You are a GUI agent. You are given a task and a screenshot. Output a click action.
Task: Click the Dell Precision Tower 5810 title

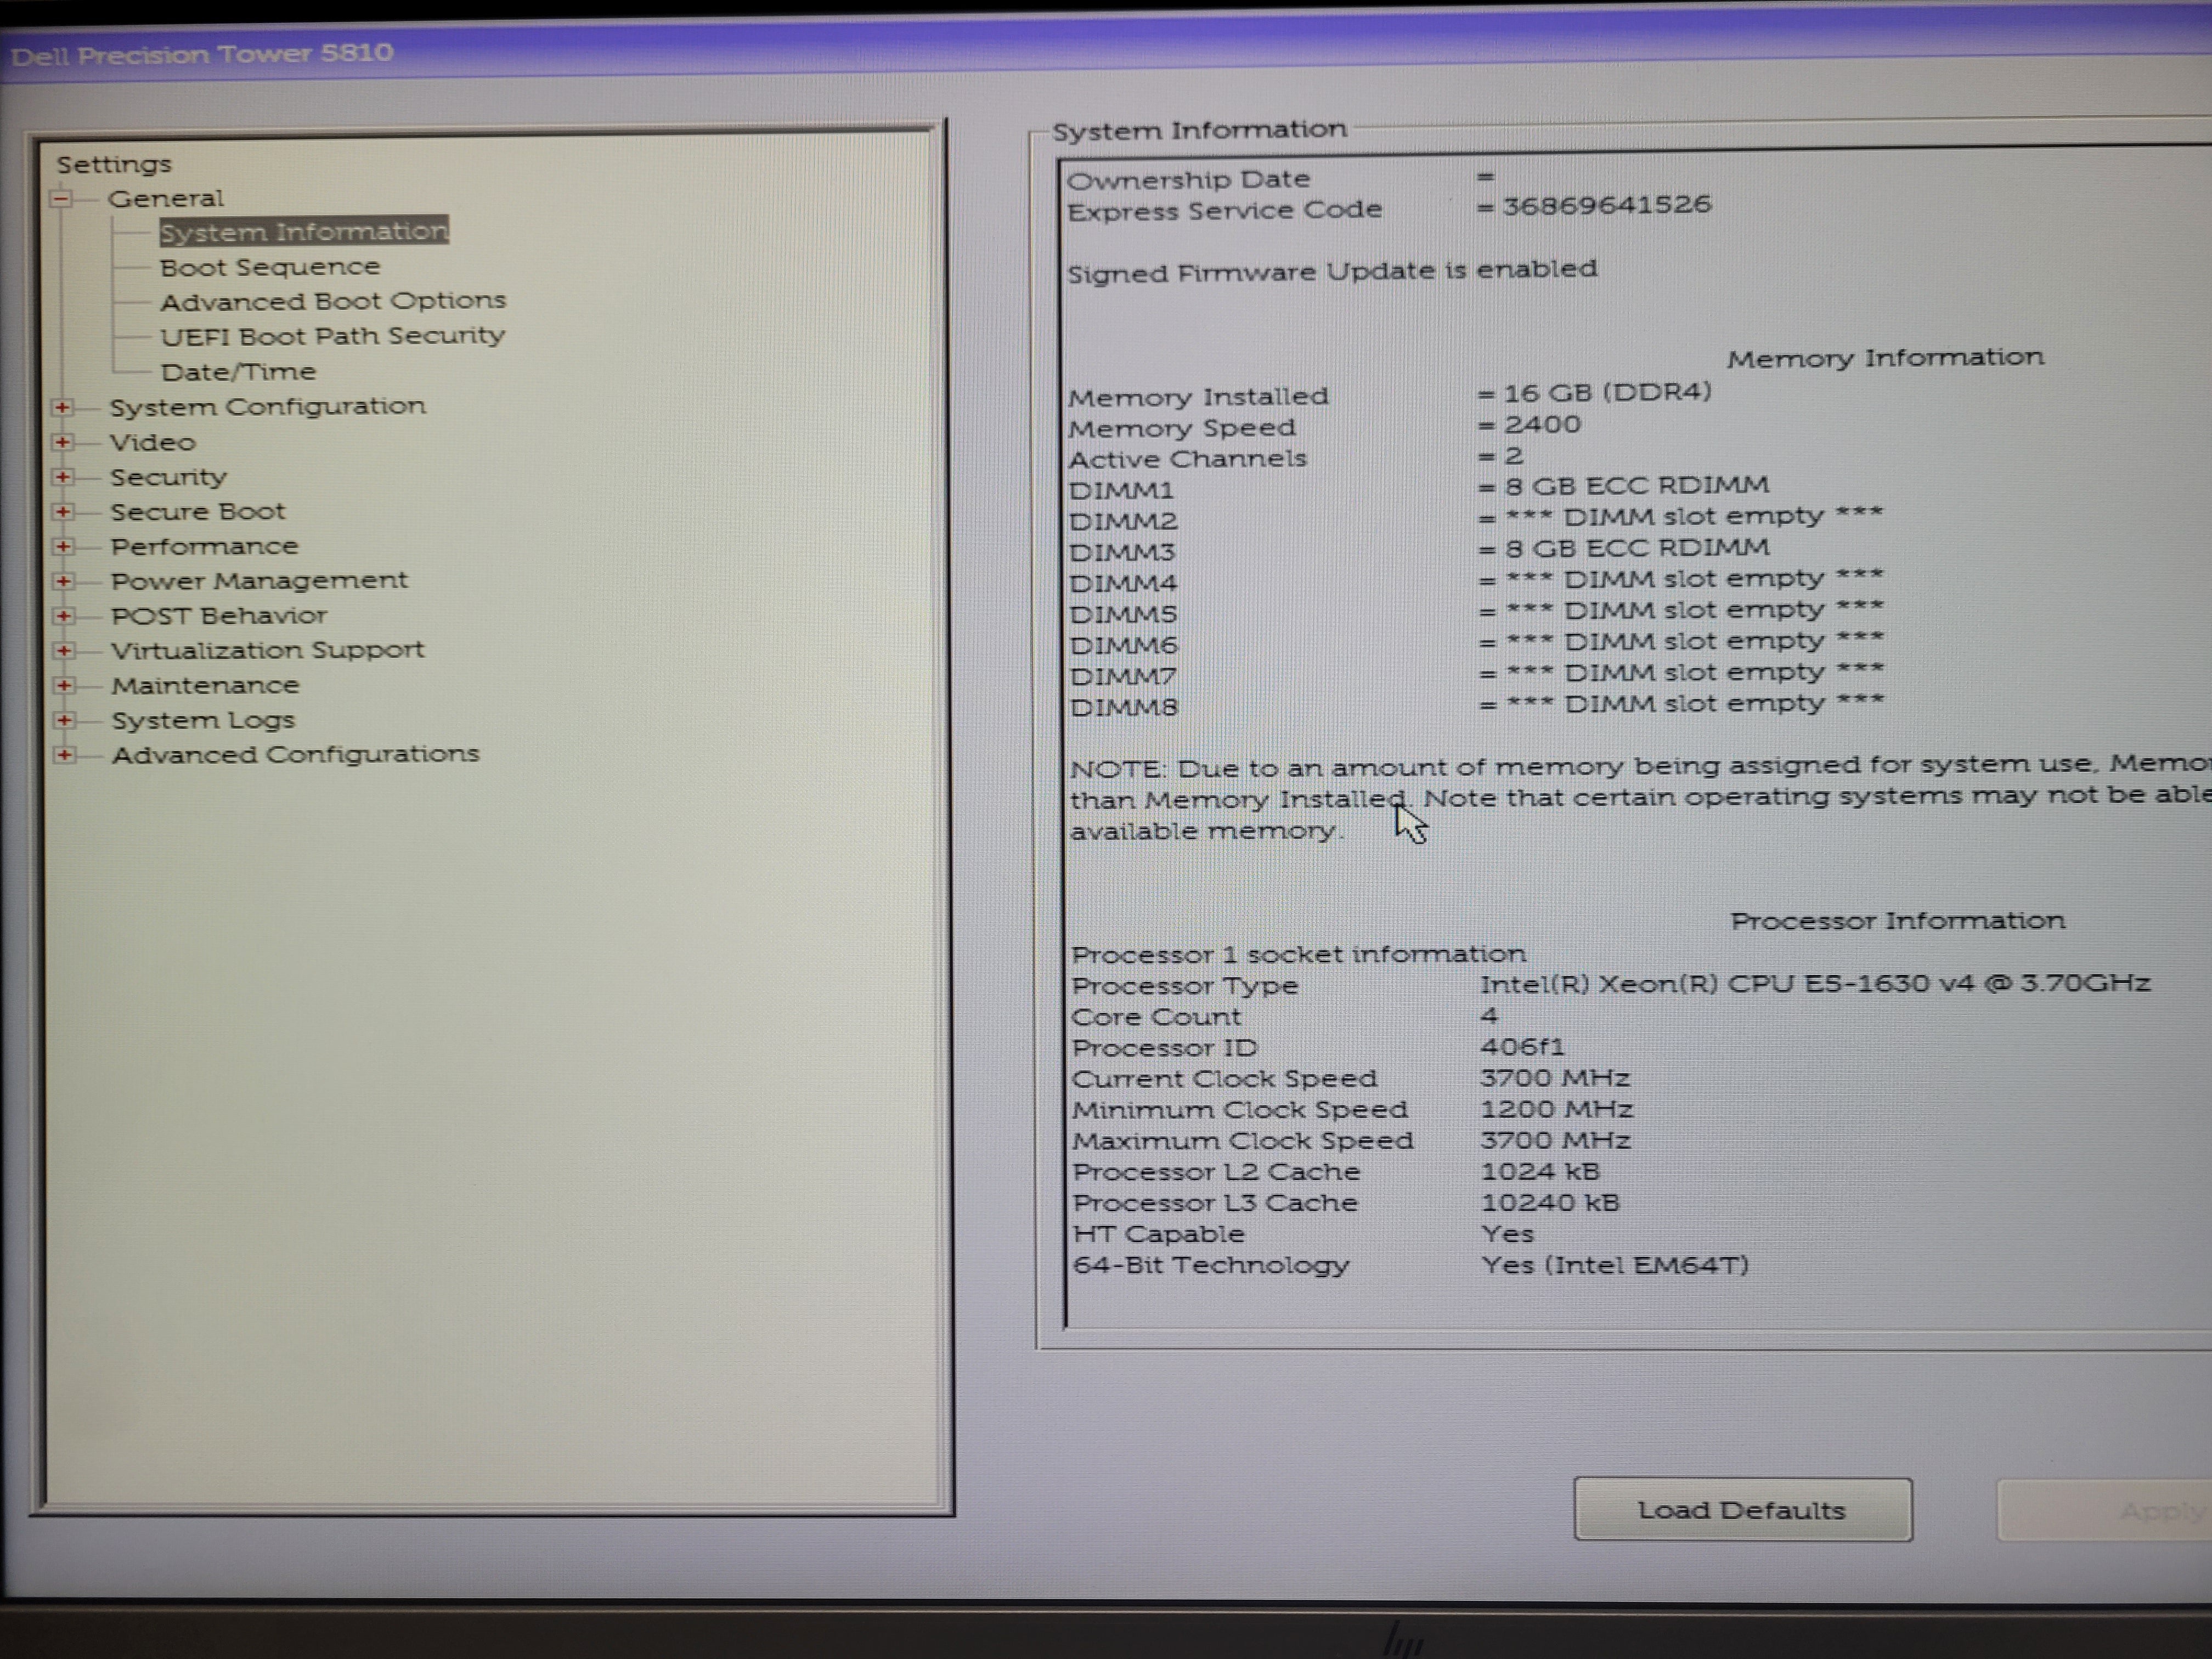coord(203,54)
